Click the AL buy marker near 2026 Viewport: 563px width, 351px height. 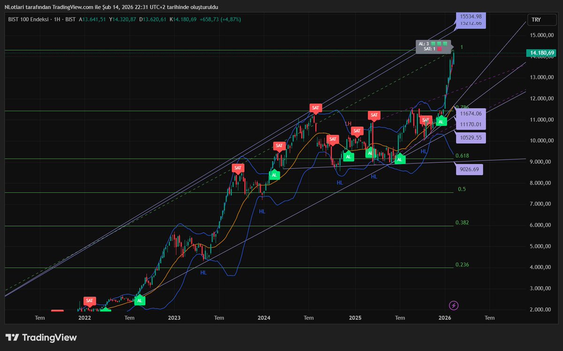tap(441, 121)
